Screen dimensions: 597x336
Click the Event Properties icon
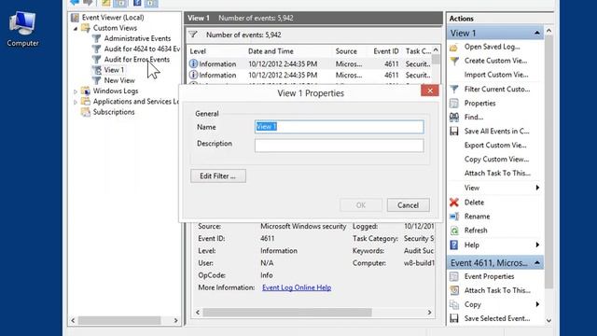pyautogui.click(x=454, y=276)
